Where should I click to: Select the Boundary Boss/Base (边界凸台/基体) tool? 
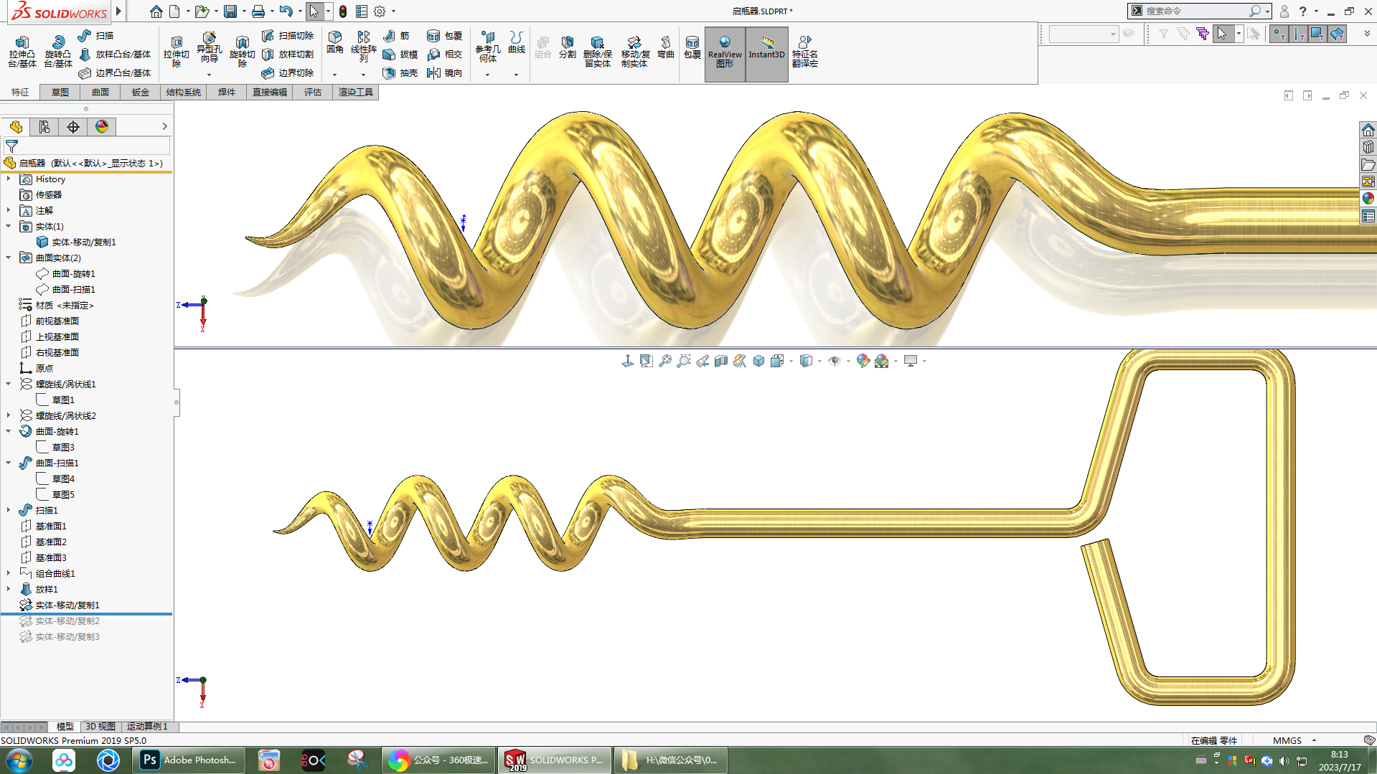click(114, 72)
